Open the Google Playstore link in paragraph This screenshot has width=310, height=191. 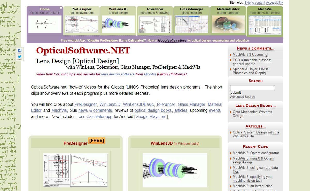tap(151, 116)
